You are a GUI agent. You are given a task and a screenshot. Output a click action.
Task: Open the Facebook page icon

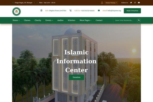click(x=135, y=3)
